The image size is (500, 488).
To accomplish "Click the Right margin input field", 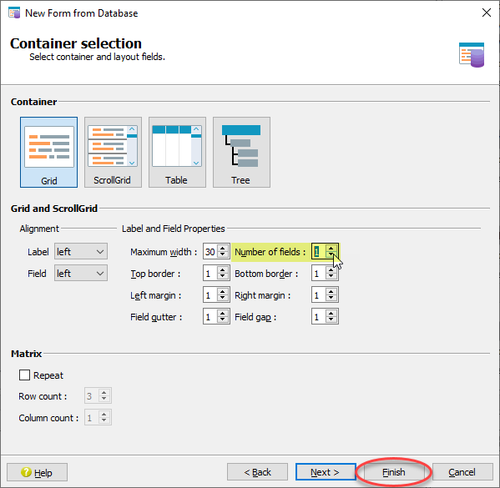I will (319, 295).
